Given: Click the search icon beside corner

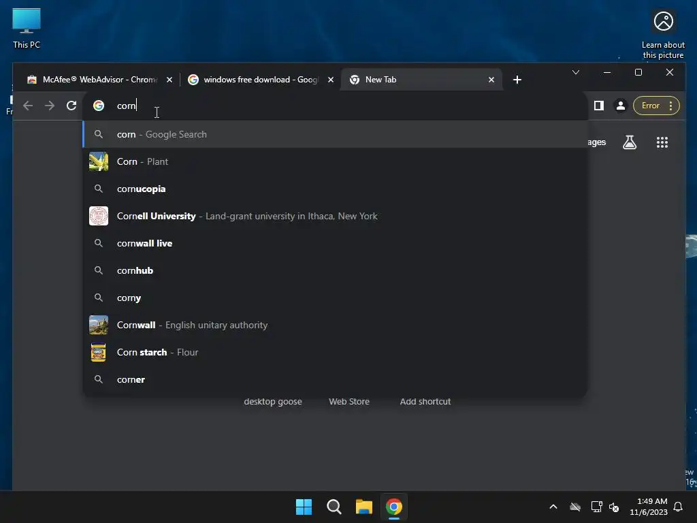Looking at the screenshot, I should click(99, 379).
